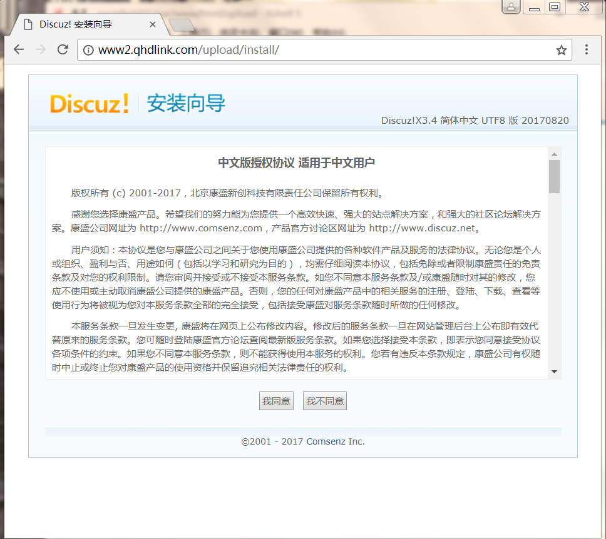This screenshot has width=606, height=539.
Task: View site information icon in address bar
Action: point(88,50)
